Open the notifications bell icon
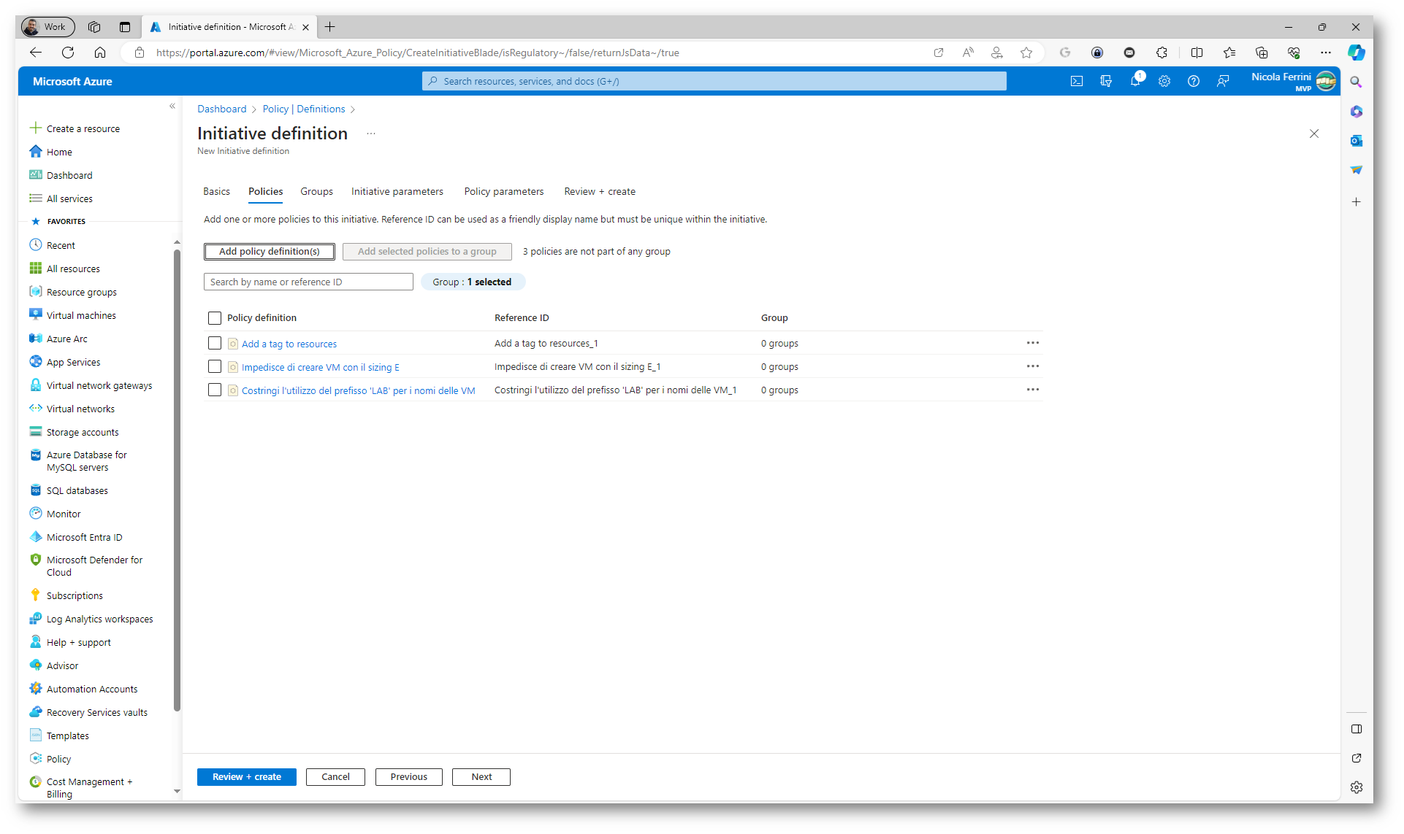Image resolution: width=1404 pixels, height=834 pixels. click(x=1134, y=81)
